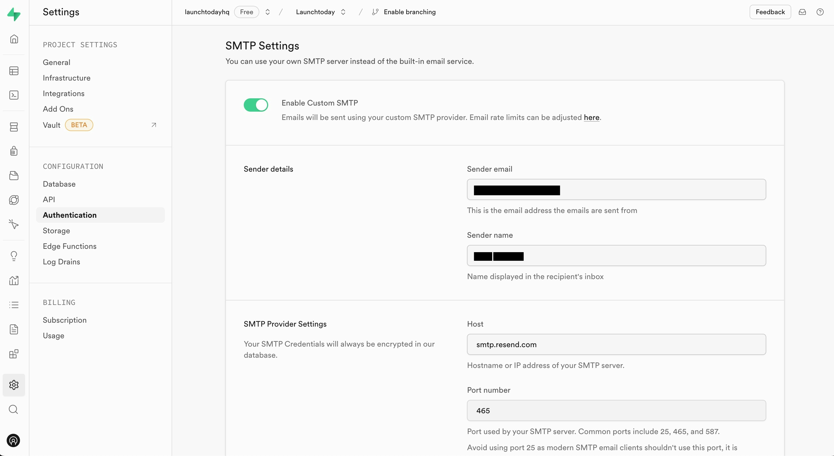Image resolution: width=834 pixels, height=456 pixels.
Task: Open the Edge Functions globe icon
Action: 14,200
